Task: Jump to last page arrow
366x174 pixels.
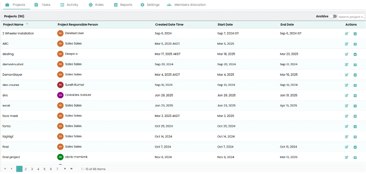Action: (71, 169)
